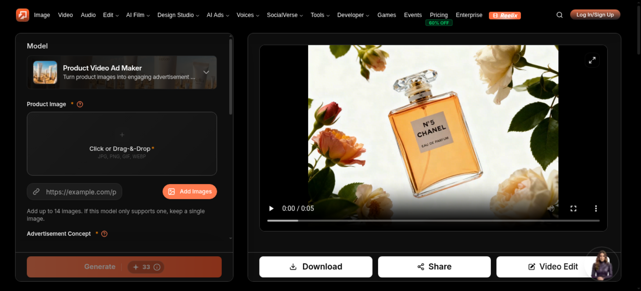Expand the Edit menu
The image size is (641, 291).
[x=111, y=15]
